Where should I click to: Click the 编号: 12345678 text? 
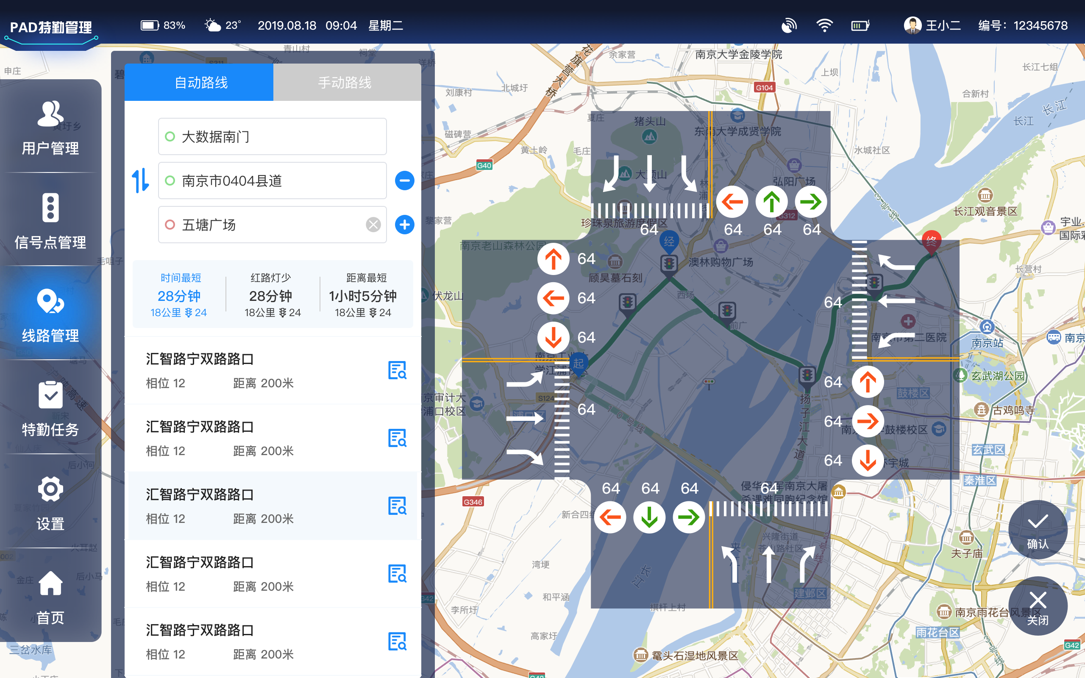1023,25
